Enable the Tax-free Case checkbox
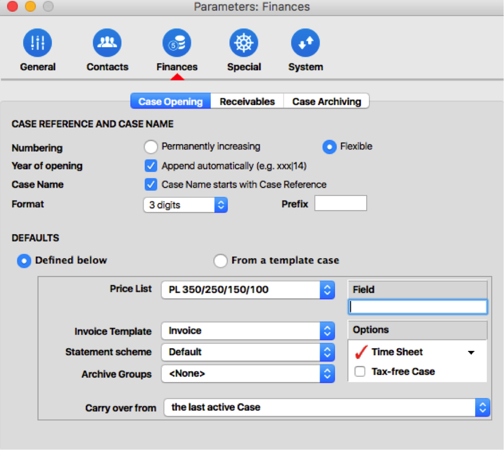504x450 pixels. [x=360, y=371]
